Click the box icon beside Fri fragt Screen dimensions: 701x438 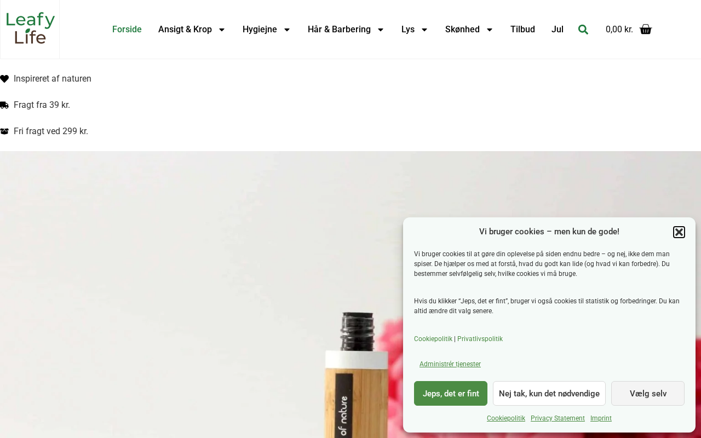tap(4, 131)
